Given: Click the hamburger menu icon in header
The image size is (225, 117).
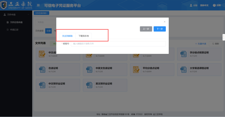Looking at the screenshot, I should [38, 5].
